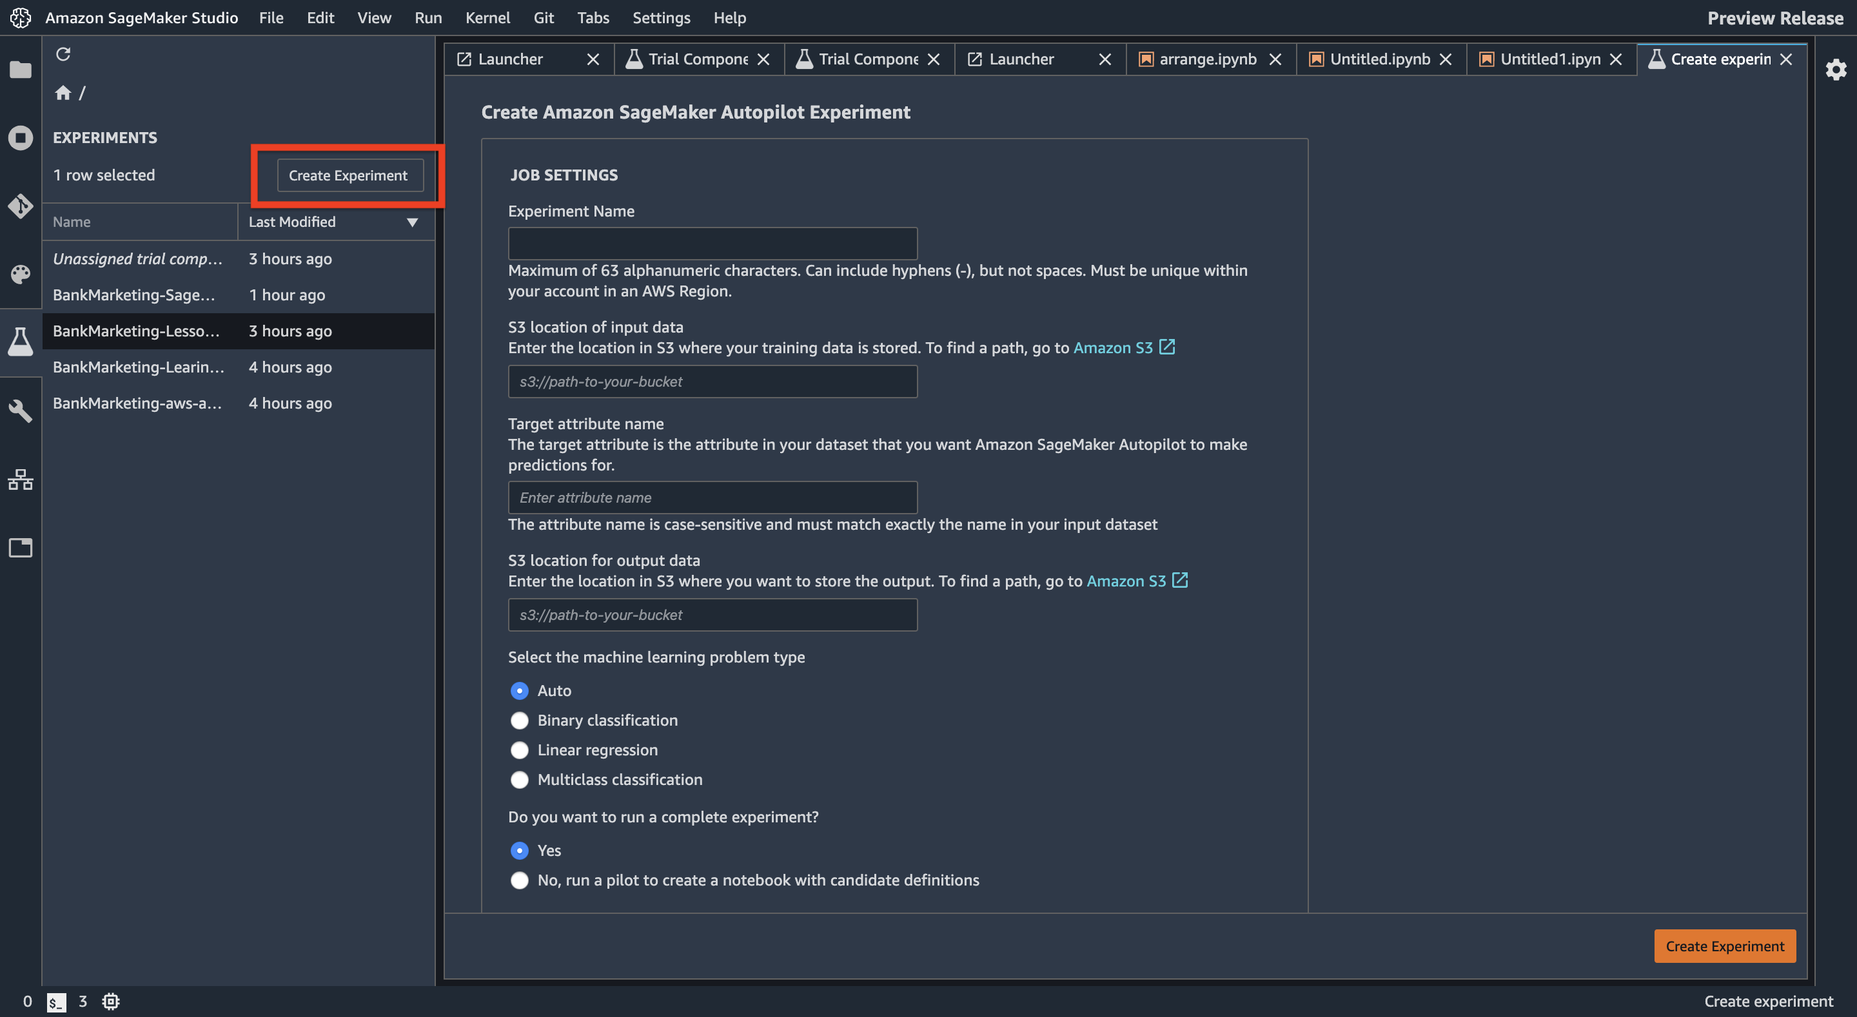Click the orange Create Experiment button

click(1724, 945)
